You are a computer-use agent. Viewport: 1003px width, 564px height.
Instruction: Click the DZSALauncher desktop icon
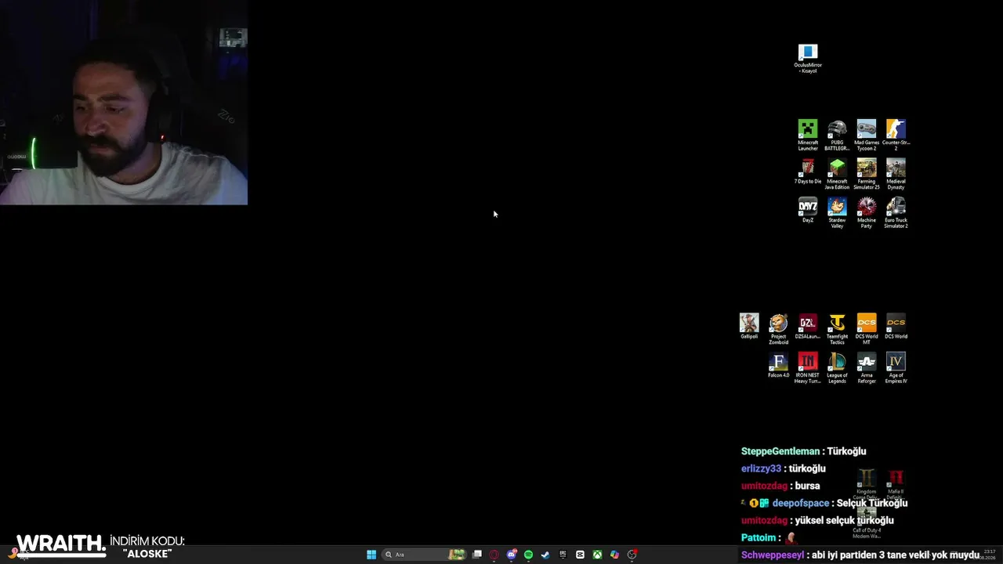[808, 327]
